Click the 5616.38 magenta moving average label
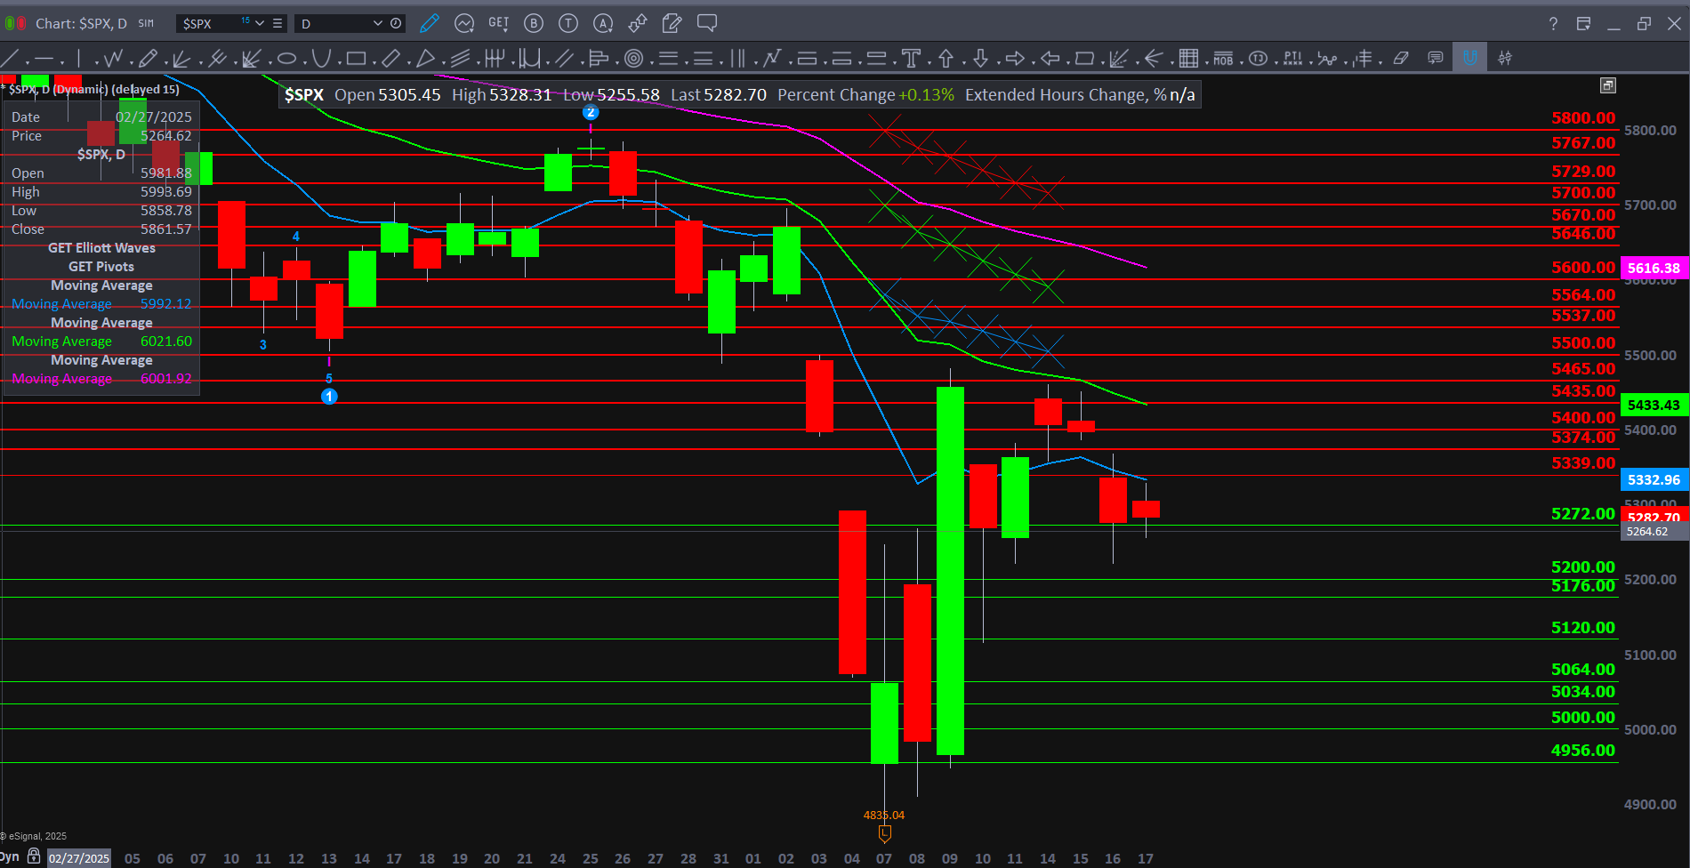The width and height of the screenshot is (1690, 868). [1654, 268]
